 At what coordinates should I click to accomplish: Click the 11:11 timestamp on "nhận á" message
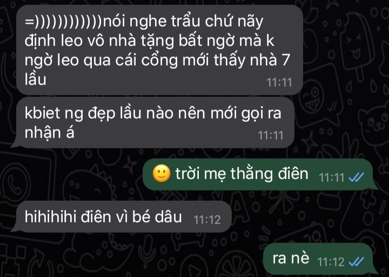271,136
